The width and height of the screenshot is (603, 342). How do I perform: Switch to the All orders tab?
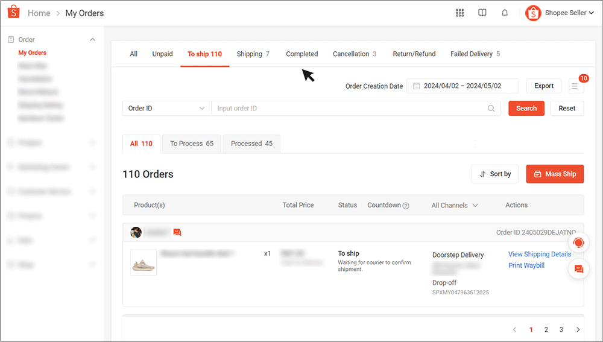click(133, 54)
